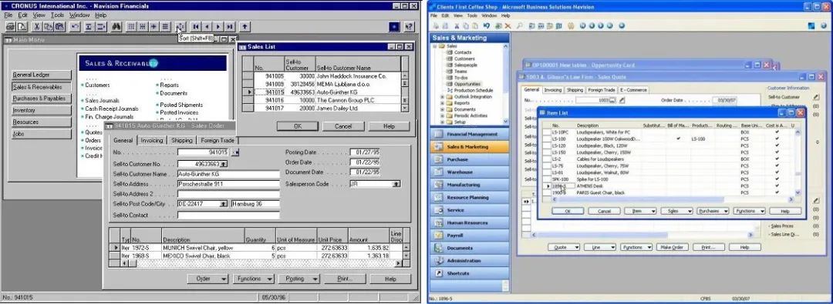Open Administration module in navigation pane
Viewport: 833px width, 304px height.
pyautogui.click(x=470, y=260)
